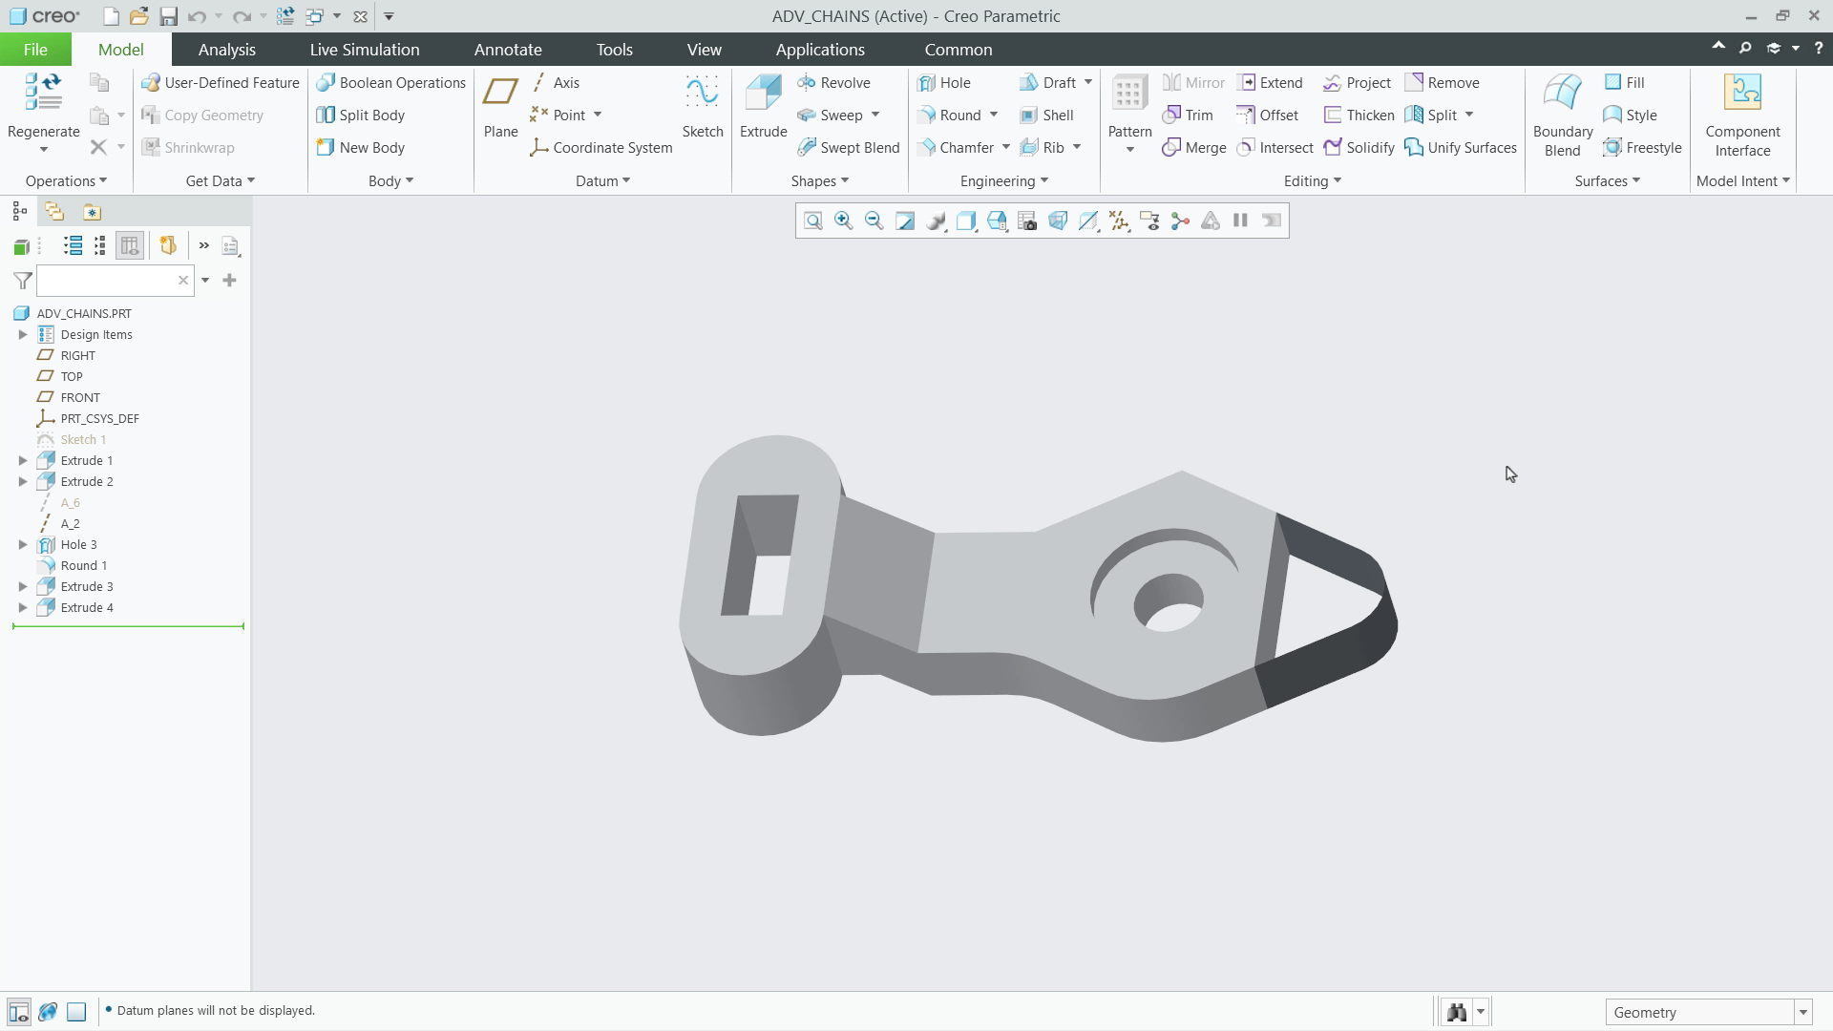Click the Repaint icon in the graphics toolbar

click(x=904, y=221)
